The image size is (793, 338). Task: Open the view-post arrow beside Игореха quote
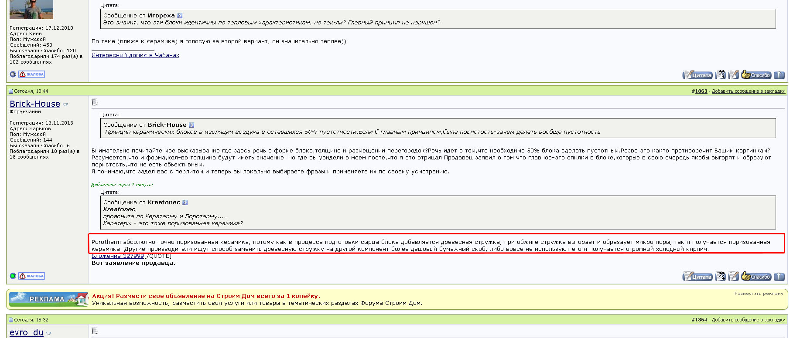(x=180, y=16)
